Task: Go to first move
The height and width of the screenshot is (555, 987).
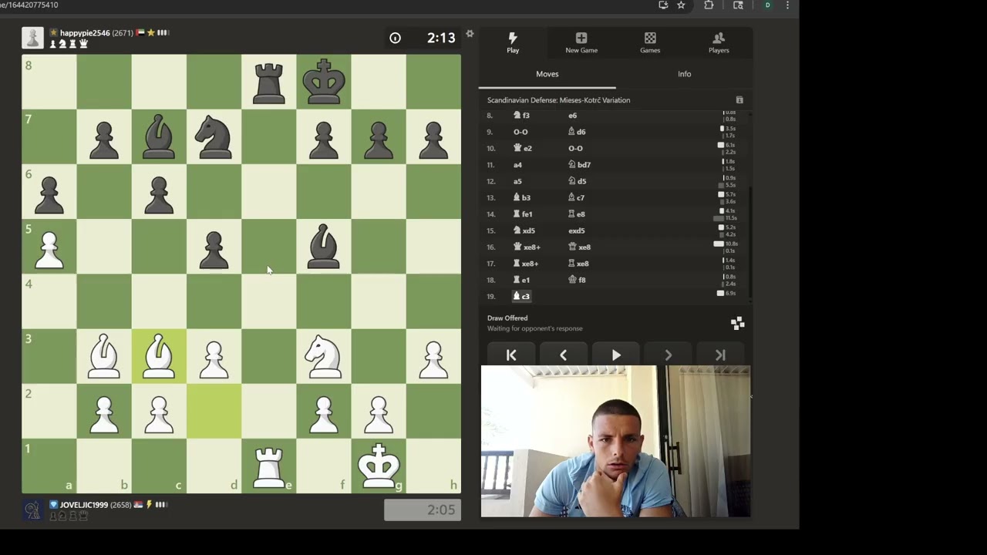Action: pyautogui.click(x=510, y=355)
